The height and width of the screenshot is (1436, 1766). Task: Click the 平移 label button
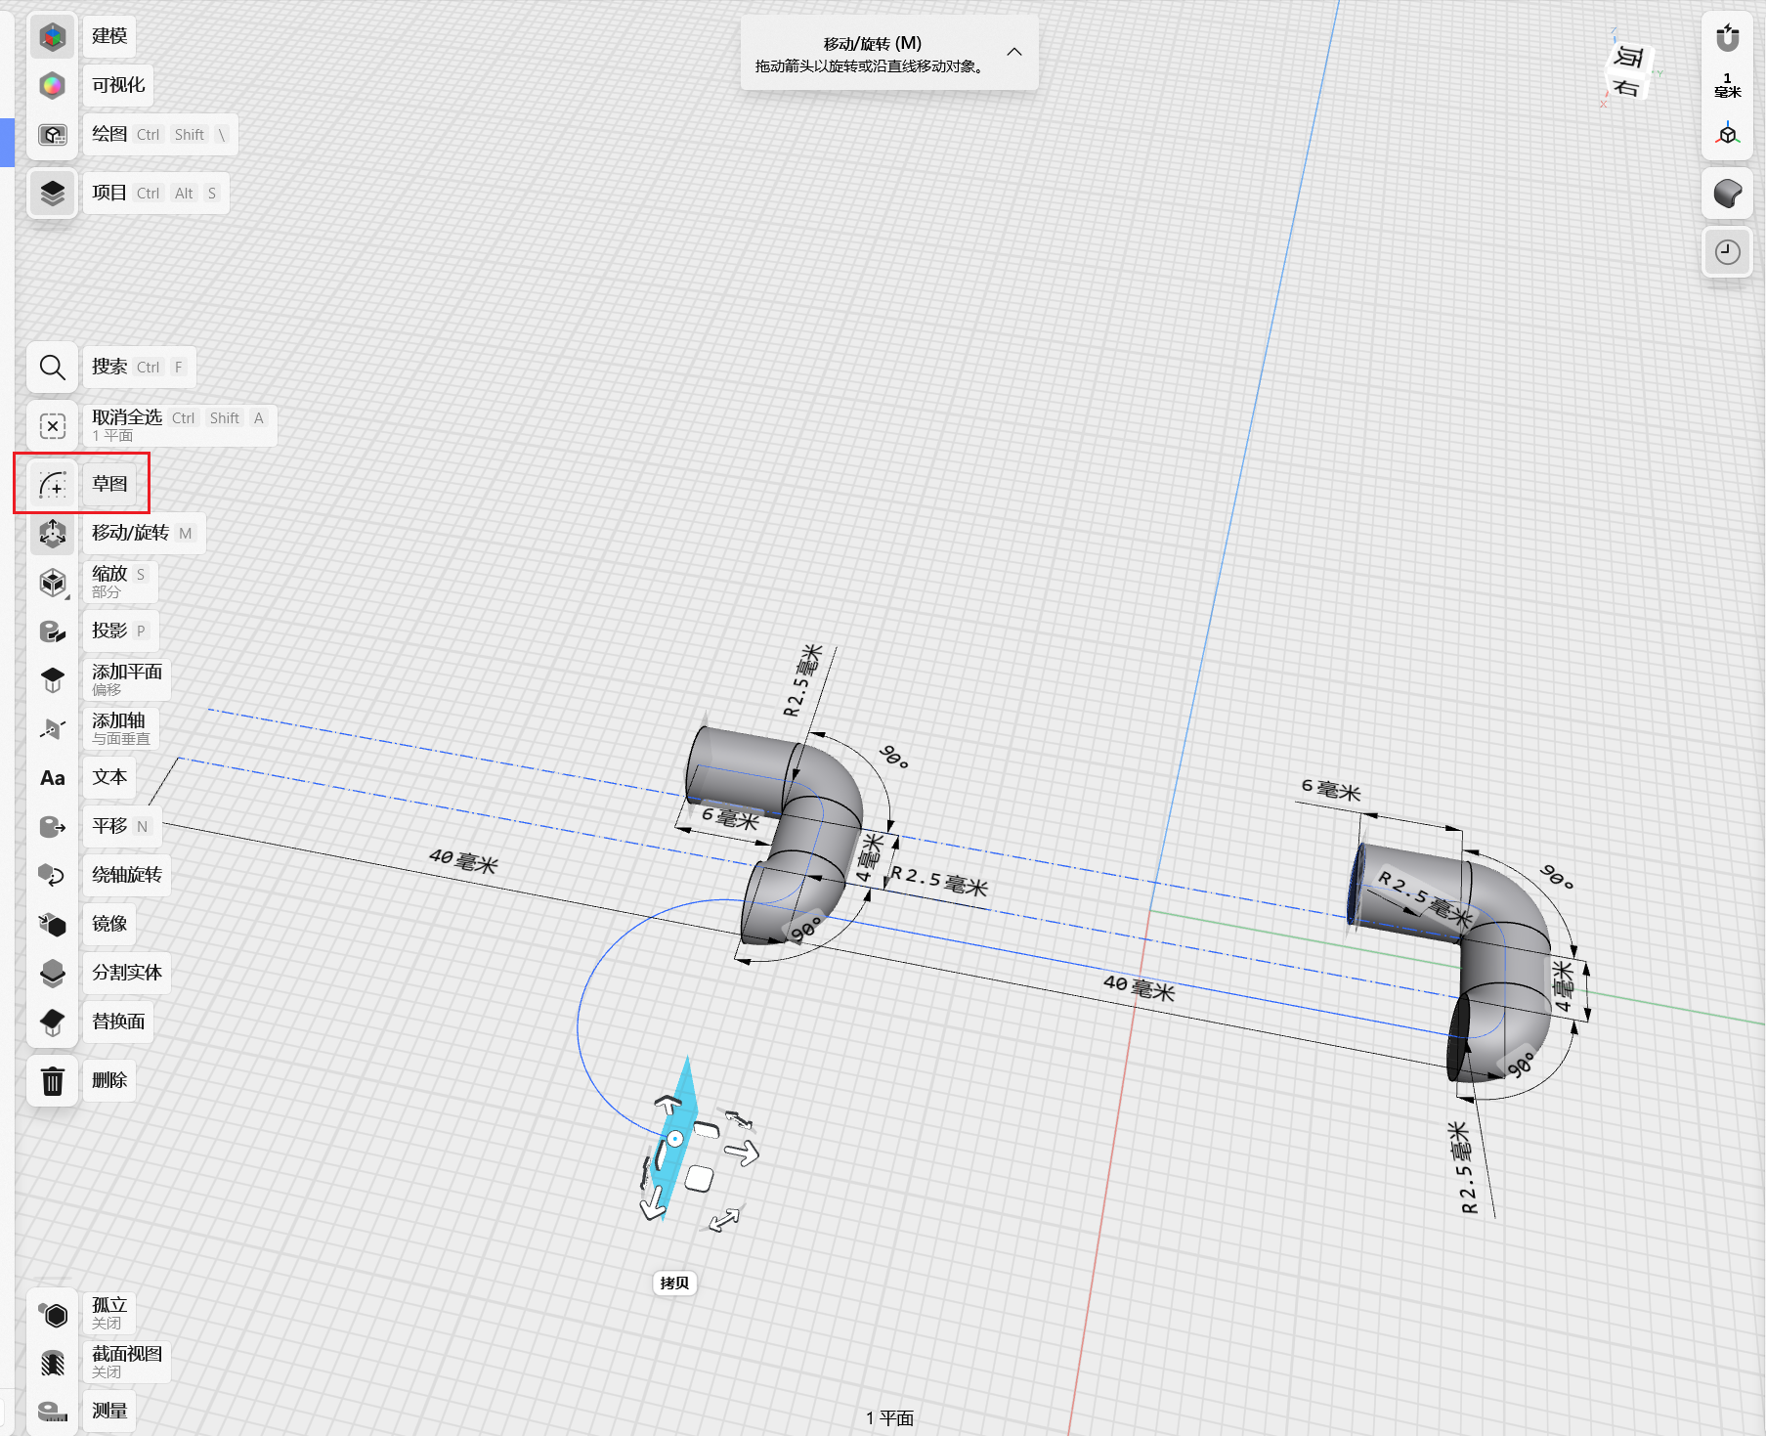click(x=121, y=826)
